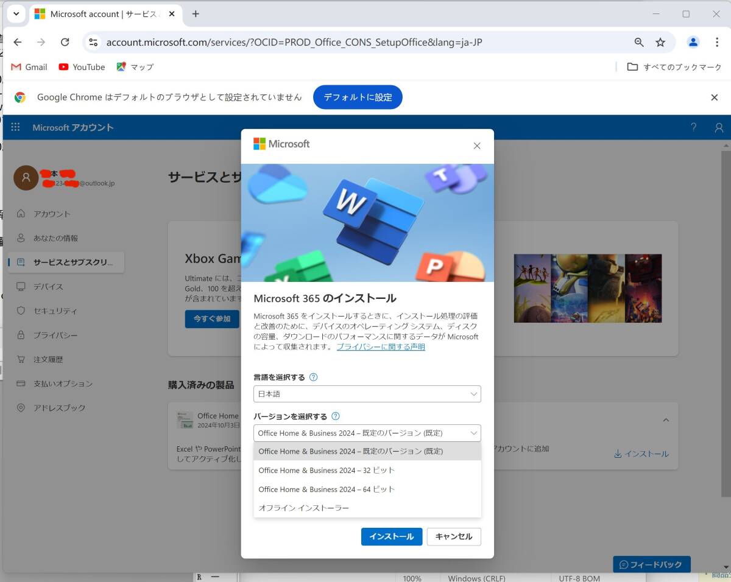Click the blue インストール button in the dialog
Screen dimensions: 731x582
coord(392,536)
